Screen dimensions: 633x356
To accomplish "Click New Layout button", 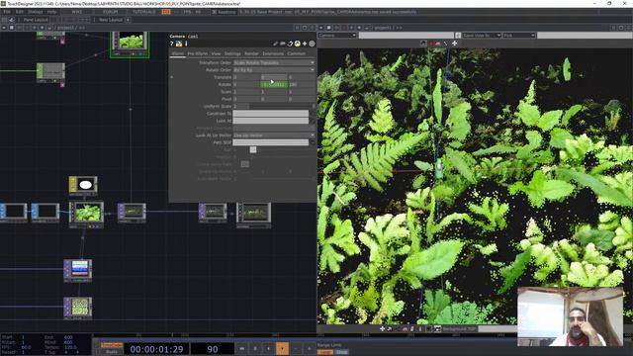I will 110,20.
